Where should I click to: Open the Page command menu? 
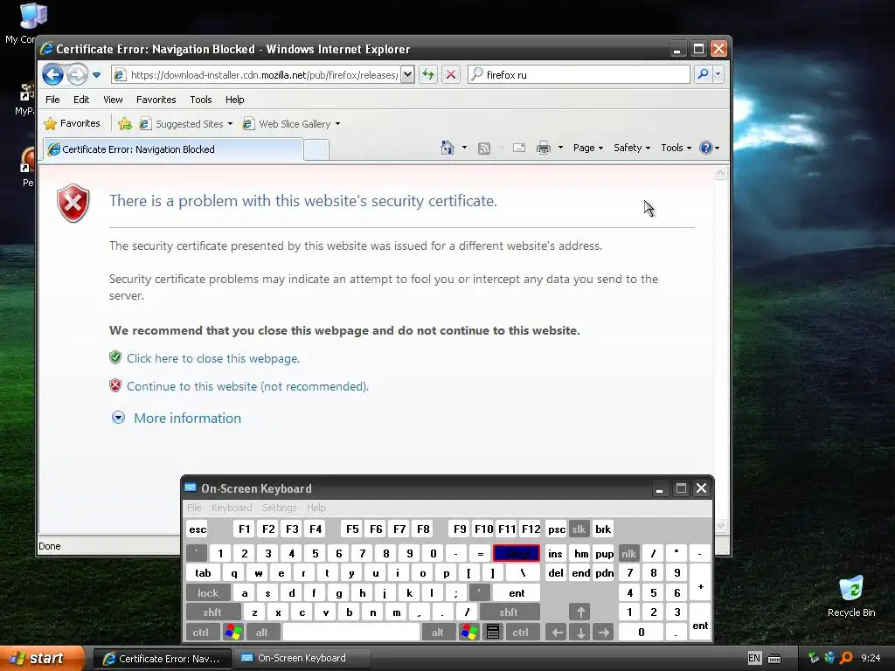[x=588, y=148]
